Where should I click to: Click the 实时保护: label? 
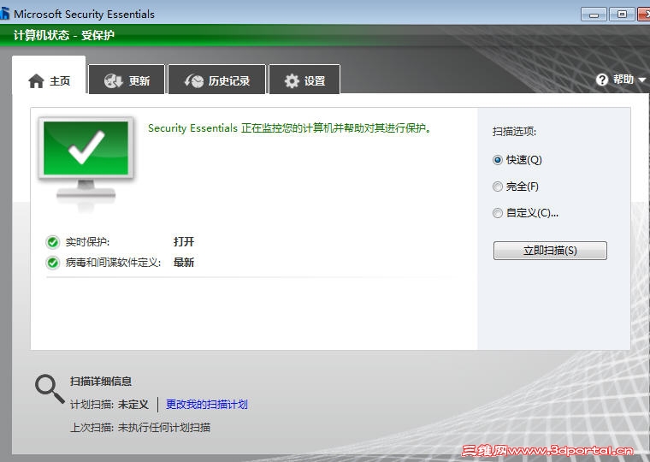(87, 242)
